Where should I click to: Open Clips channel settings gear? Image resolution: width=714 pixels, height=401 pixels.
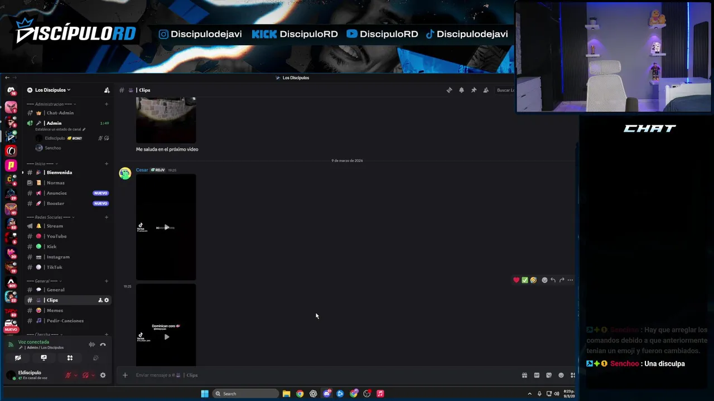pos(107,300)
